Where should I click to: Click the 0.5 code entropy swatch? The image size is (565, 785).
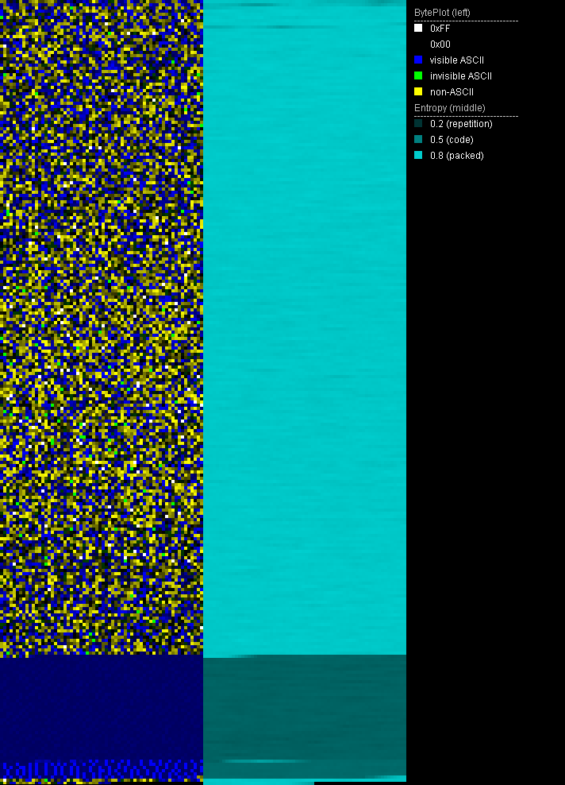point(418,140)
